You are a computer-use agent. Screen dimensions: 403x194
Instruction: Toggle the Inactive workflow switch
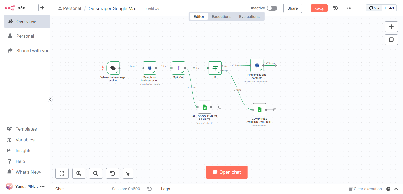point(272,8)
